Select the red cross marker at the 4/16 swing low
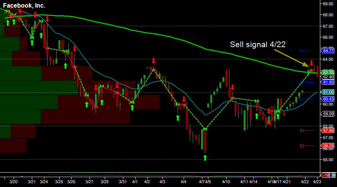The width and height of the screenshot is (337, 187). (x=269, y=123)
